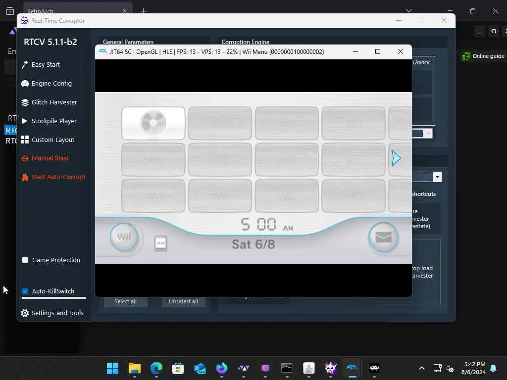Screen dimensions: 507x380
Task: Click the Easy Start wand icon
Action: 25,65
